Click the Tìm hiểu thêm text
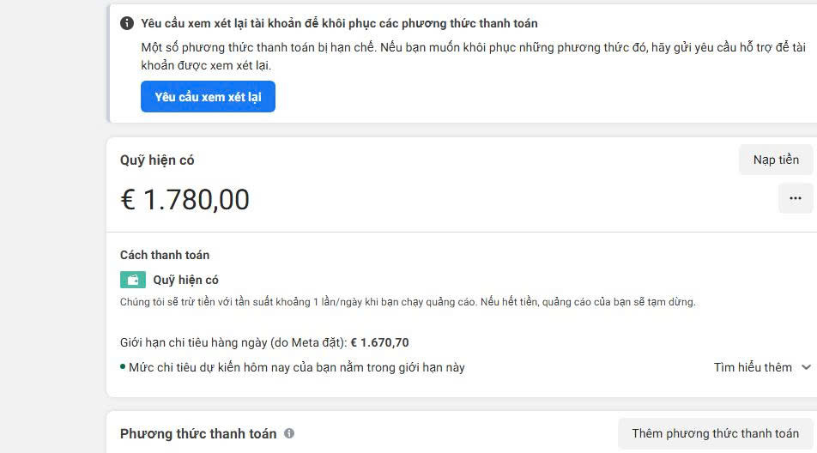The height and width of the screenshot is (453, 817). pyautogui.click(x=753, y=367)
